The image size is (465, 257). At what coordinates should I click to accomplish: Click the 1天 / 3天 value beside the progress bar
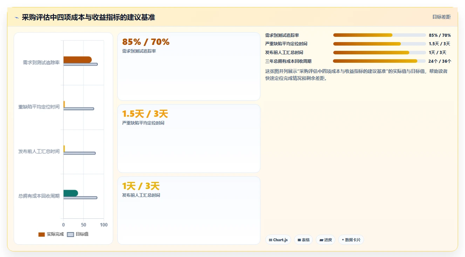[438, 53]
